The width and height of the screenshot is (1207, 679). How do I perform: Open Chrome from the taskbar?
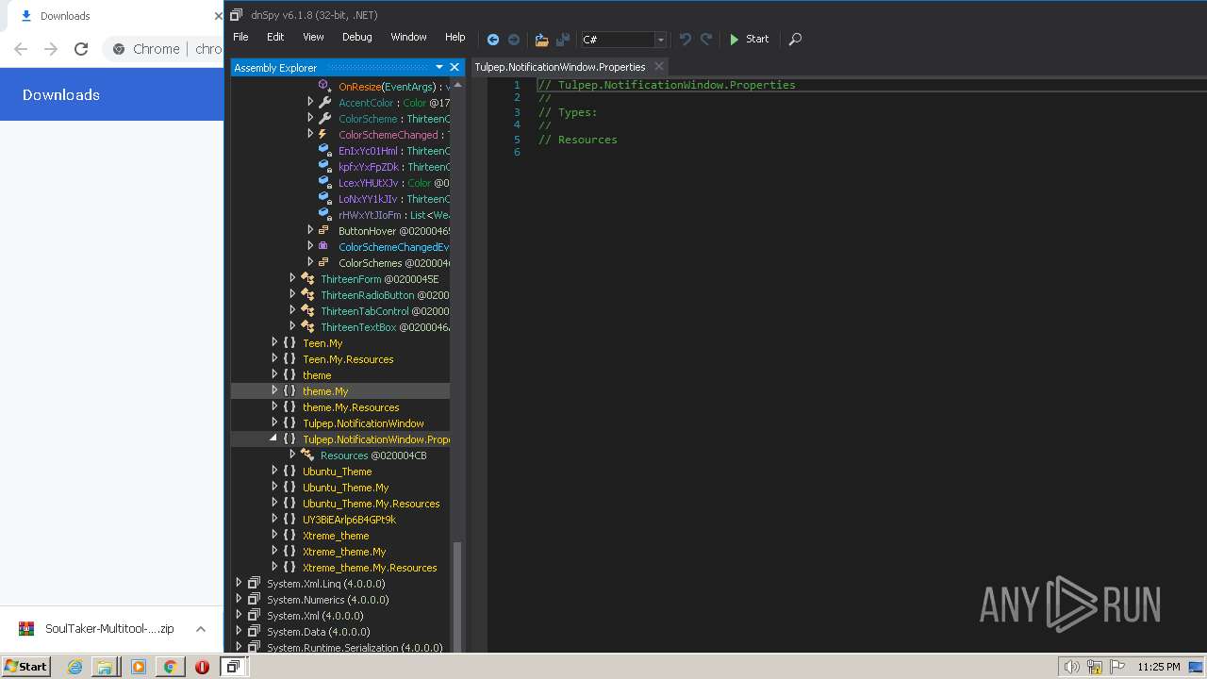coord(170,667)
